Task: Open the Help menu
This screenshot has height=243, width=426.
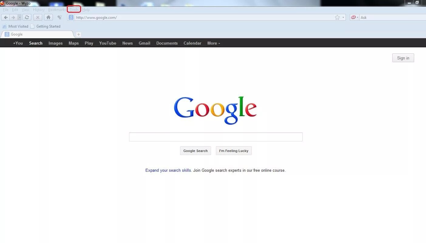Action: 86,10
